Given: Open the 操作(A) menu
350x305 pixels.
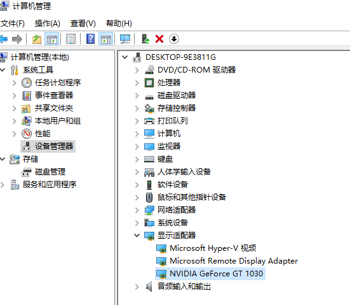Looking at the screenshot, I should click(47, 24).
